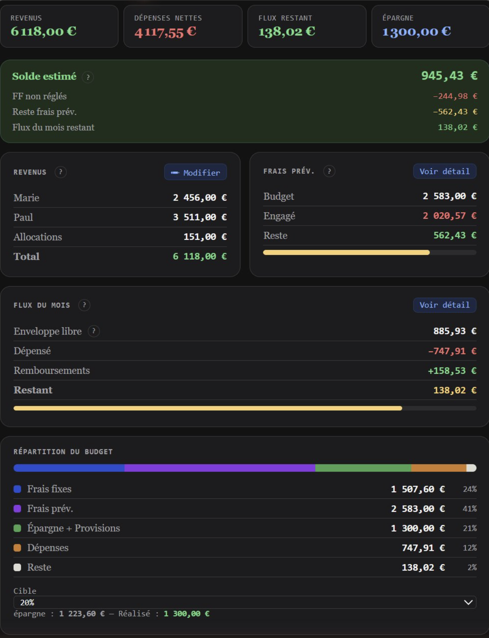Screen dimensions: 489x638
Task: Click Paul's income 3 511,00 €
Action: click(x=199, y=217)
